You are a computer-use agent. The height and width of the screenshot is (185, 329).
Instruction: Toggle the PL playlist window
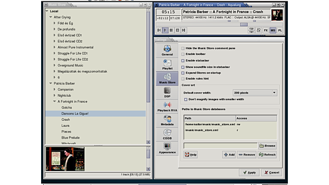click(x=280, y=30)
